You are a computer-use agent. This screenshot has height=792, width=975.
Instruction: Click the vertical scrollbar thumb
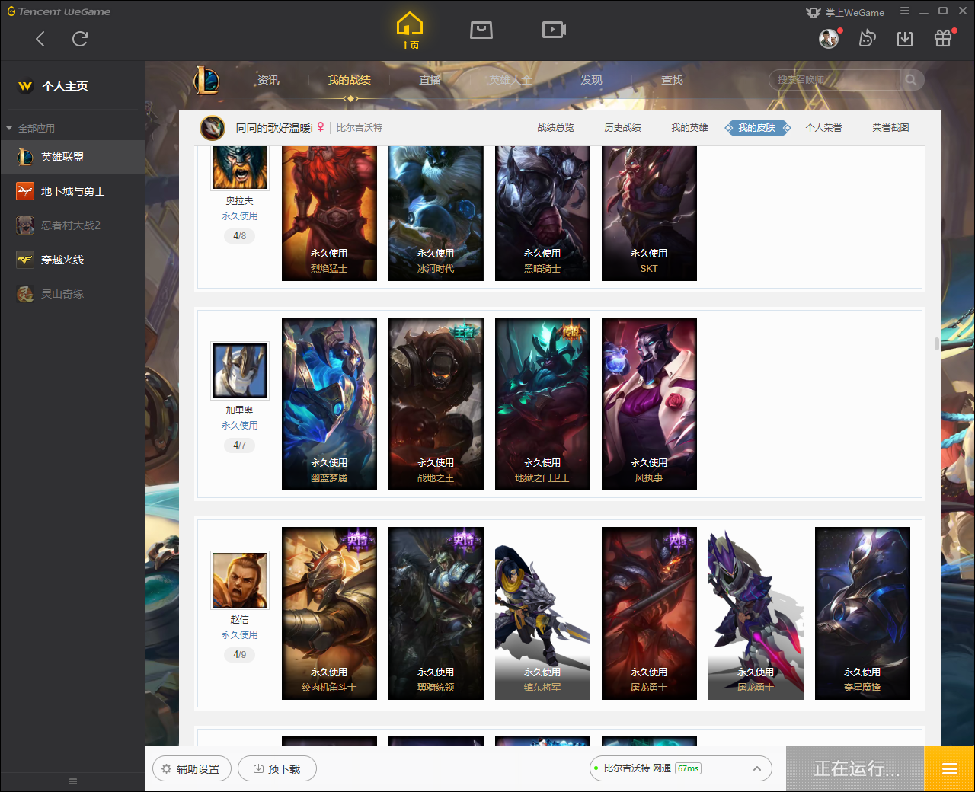pos(937,343)
